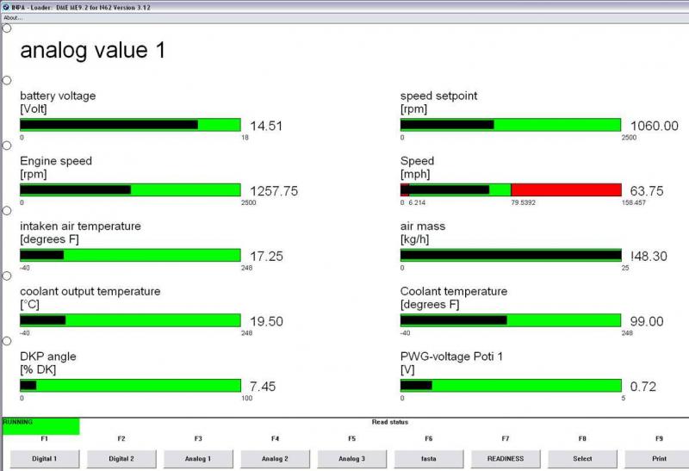Select radio circle above the Engine speed label
Image resolution: width=689 pixels, height=471 pixels.
7,146
